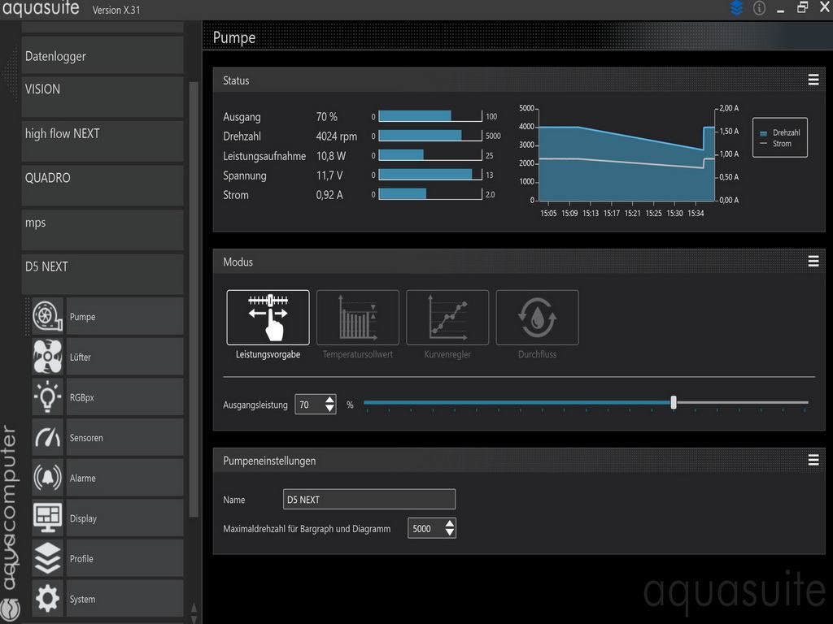The height and width of the screenshot is (624, 833).
Task: Open the Display monitor icon
Action: point(47,518)
